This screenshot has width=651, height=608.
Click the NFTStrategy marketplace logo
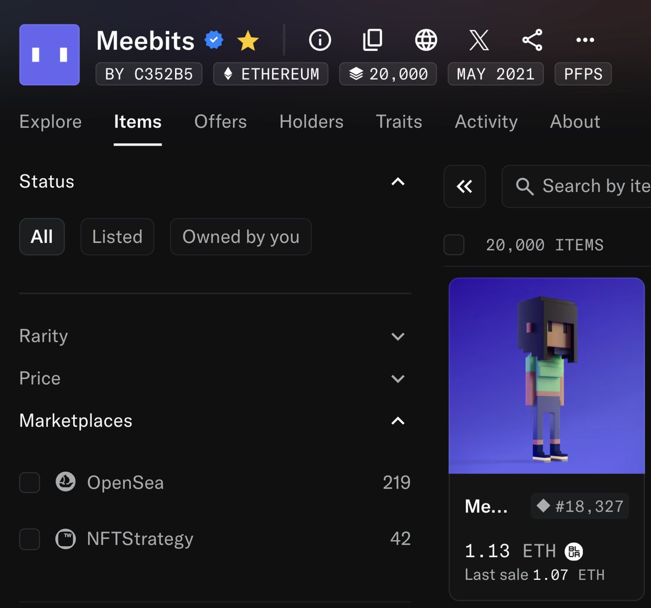point(66,539)
